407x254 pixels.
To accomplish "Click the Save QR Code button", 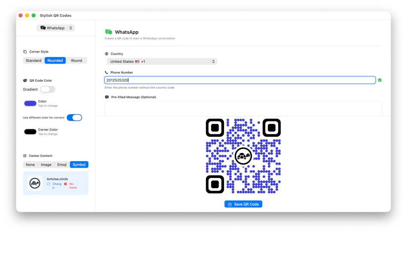I will point(243,204).
